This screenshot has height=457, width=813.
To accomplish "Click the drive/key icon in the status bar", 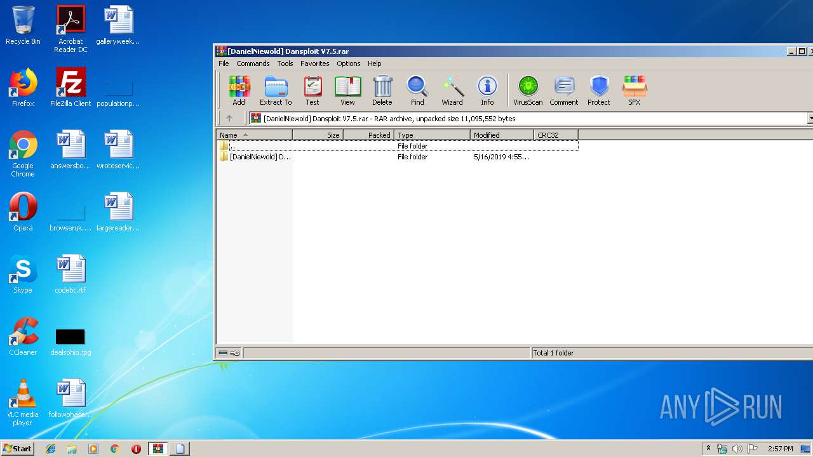I will [229, 353].
